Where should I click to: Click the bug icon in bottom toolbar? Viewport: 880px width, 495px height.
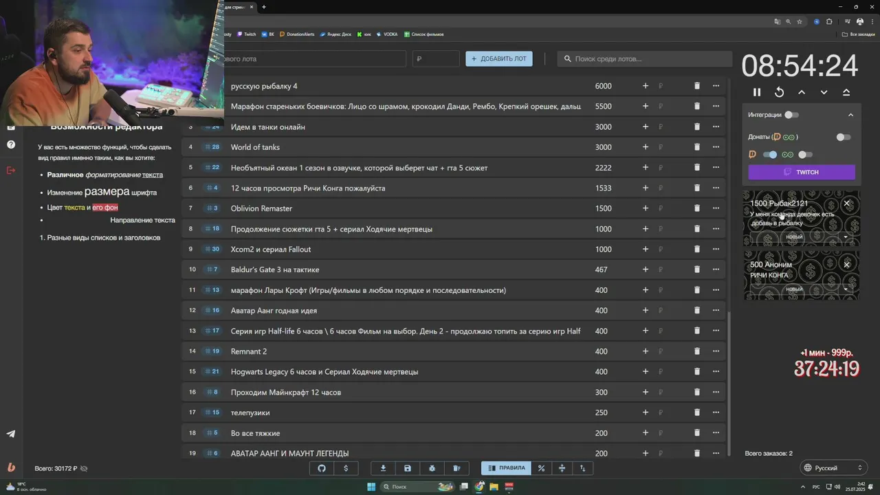pyautogui.click(x=432, y=468)
